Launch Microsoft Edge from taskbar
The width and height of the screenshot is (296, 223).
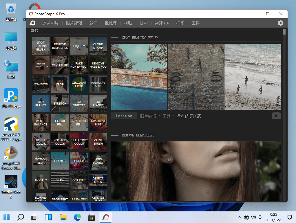pyautogui.click(x=77, y=217)
